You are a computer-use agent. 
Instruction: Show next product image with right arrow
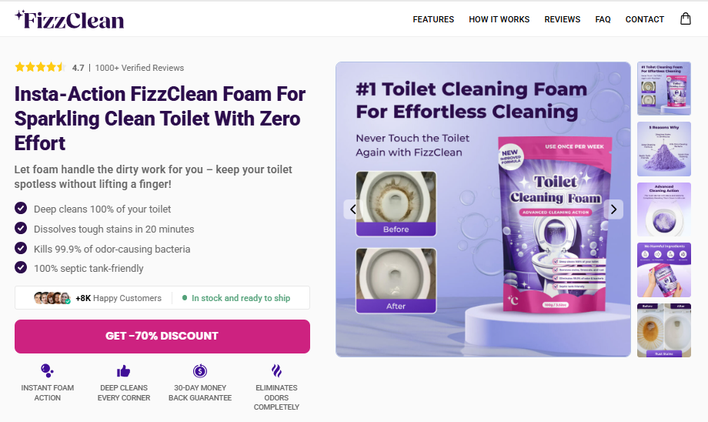point(613,209)
